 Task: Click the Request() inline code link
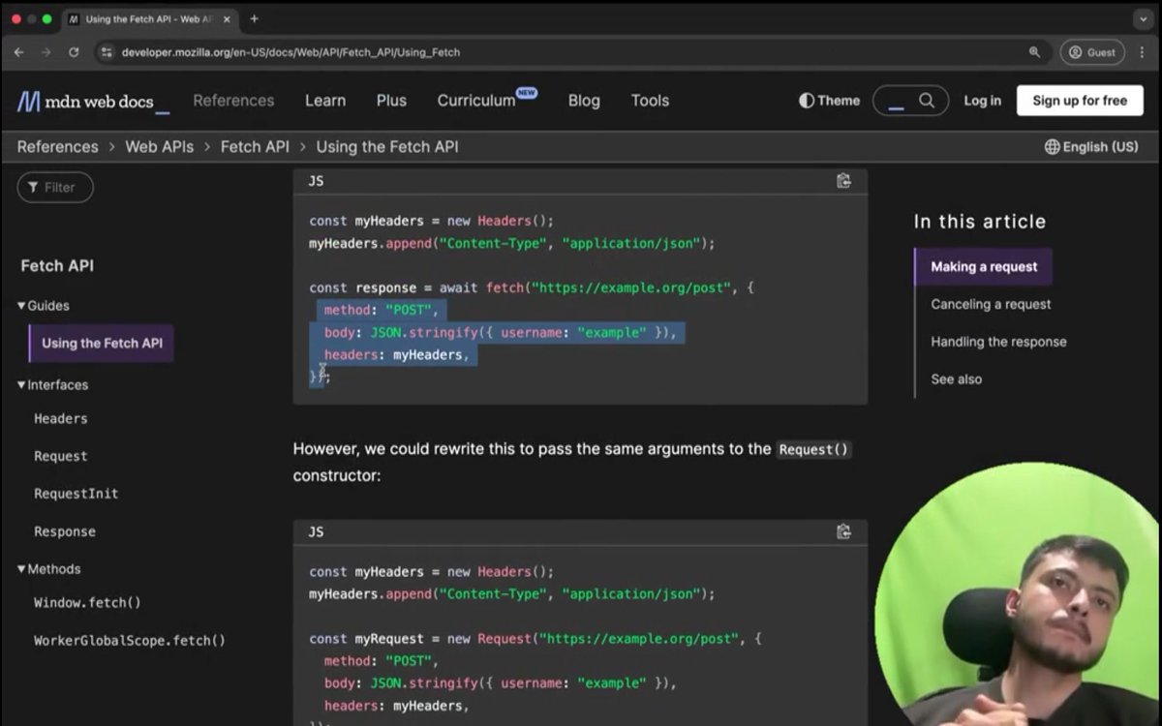pos(813,450)
